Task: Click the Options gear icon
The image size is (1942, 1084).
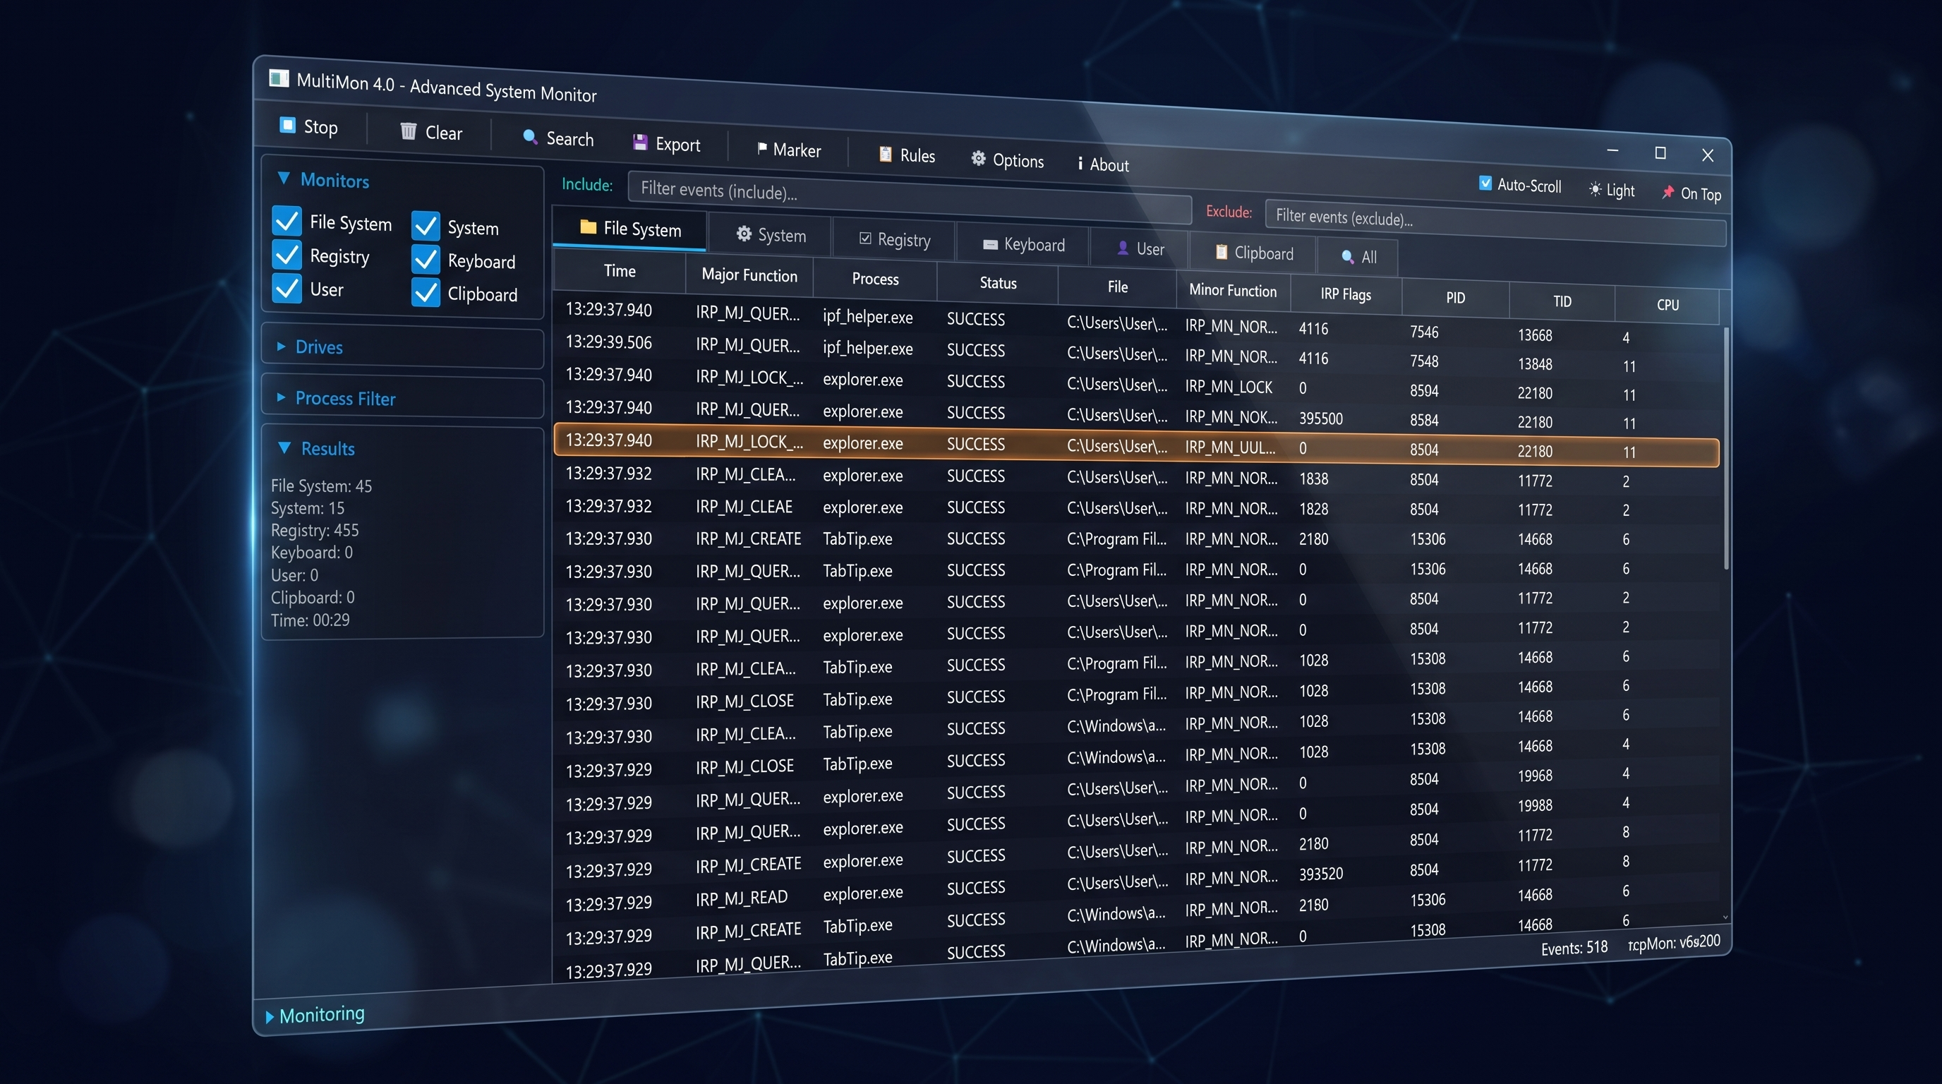Action: [978, 158]
